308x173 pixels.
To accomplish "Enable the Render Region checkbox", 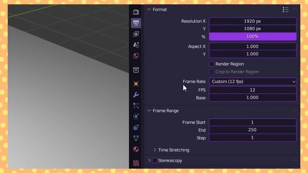I will pos(212,64).
